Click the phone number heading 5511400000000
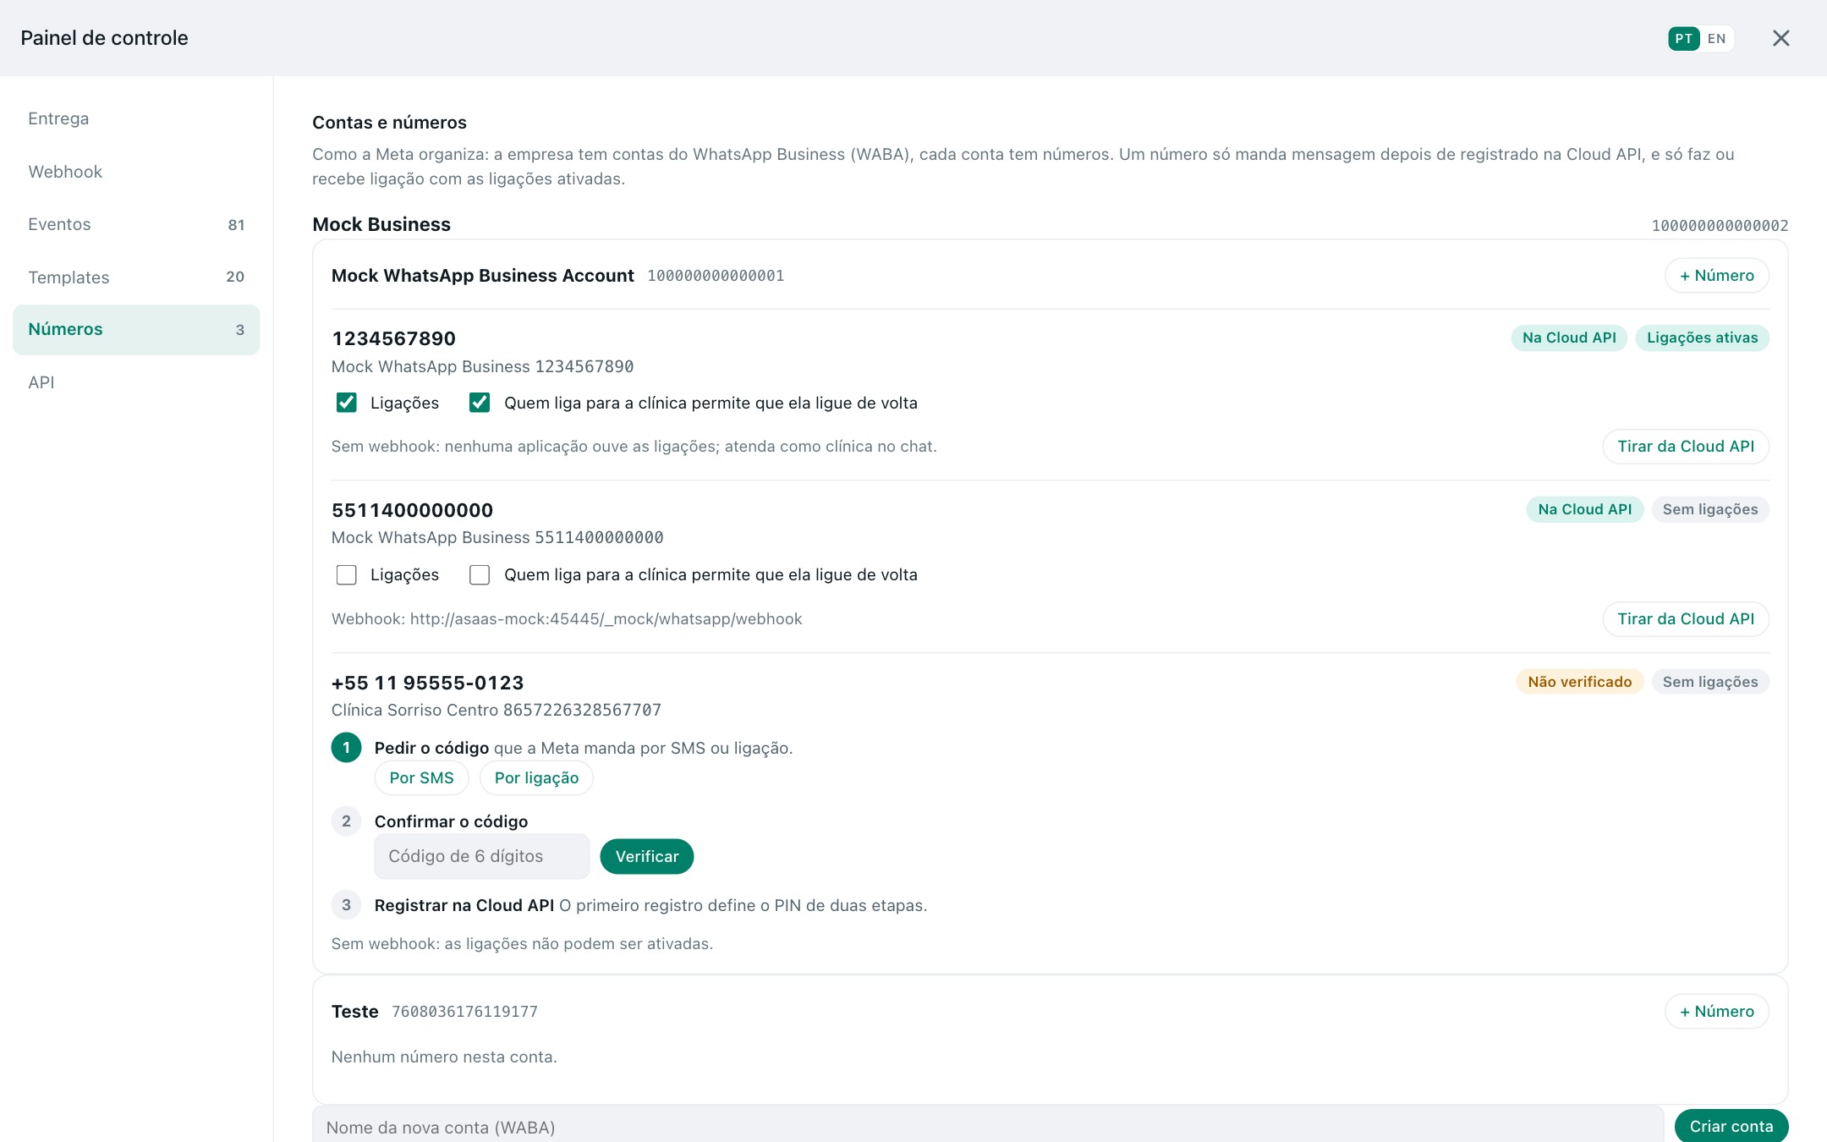The height and width of the screenshot is (1142, 1827). [412, 510]
